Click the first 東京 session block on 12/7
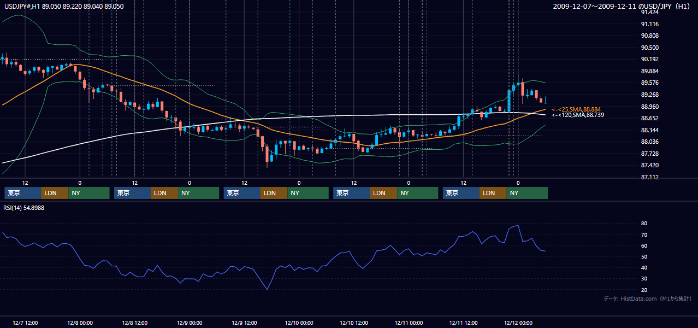The image size is (698, 328). (23, 193)
